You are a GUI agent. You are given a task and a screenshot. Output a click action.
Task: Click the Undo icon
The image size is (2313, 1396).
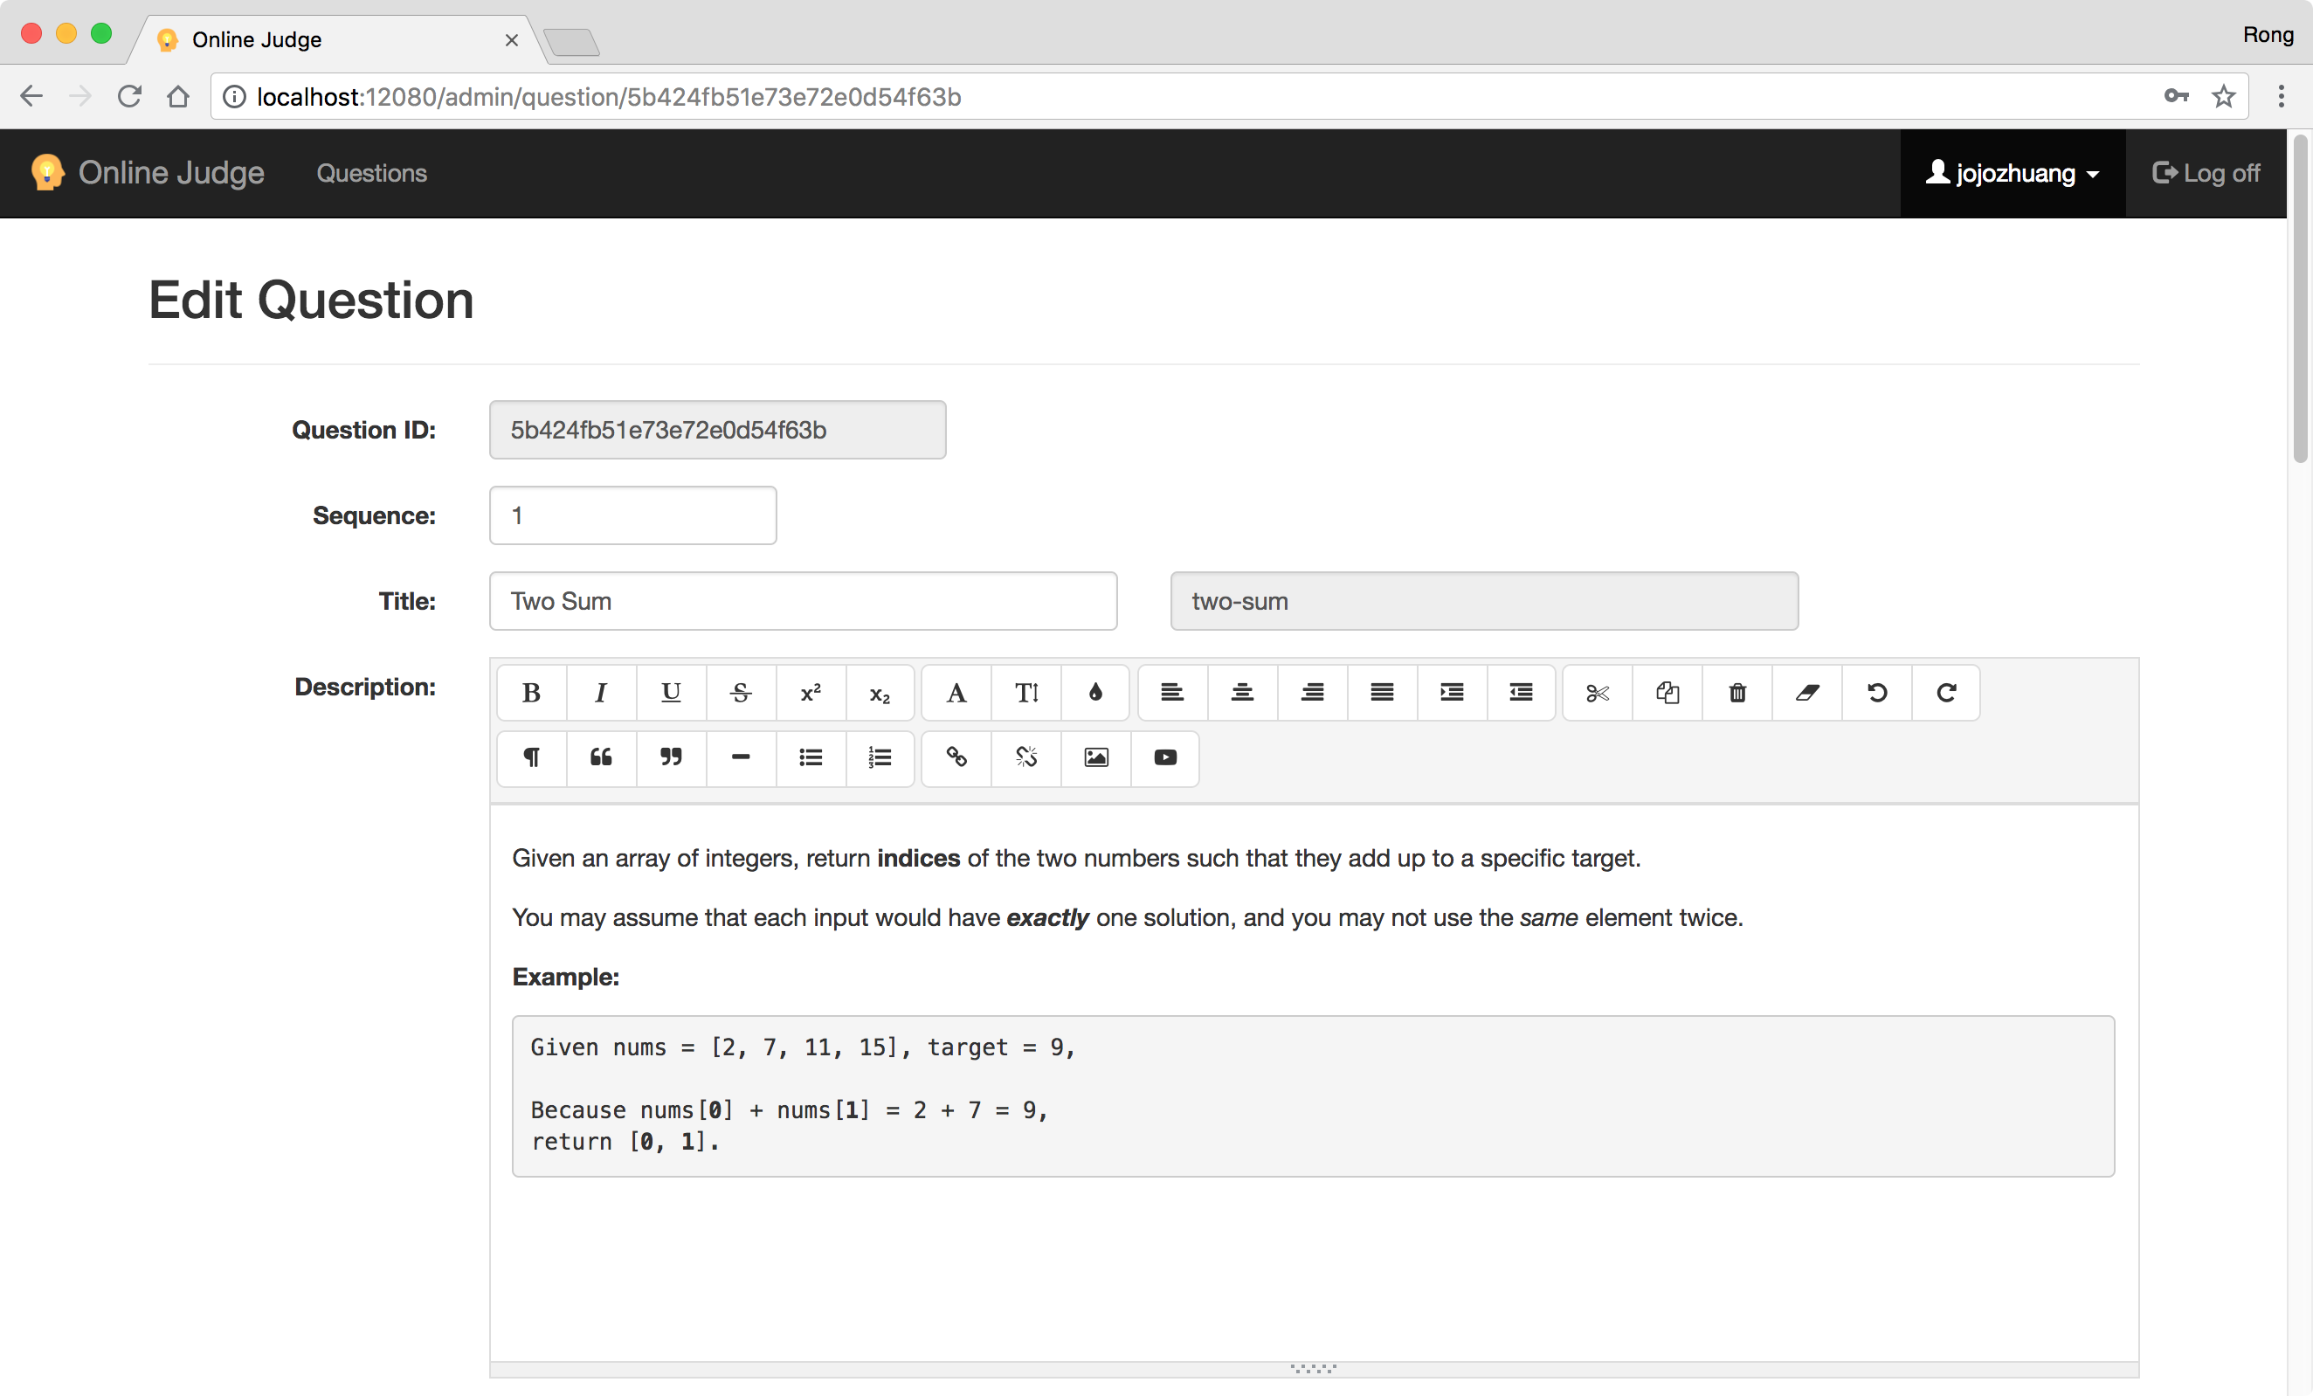click(1875, 690)
